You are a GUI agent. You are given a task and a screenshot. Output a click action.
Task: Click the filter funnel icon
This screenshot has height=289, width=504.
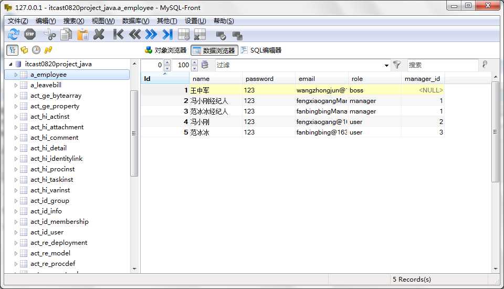tap(397, 65)
